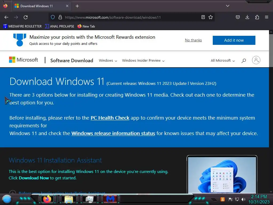This screenshot has width=273, height=205.
Task: Open a new browser tab
Action: pyautogui.click(x=77, y=6)
